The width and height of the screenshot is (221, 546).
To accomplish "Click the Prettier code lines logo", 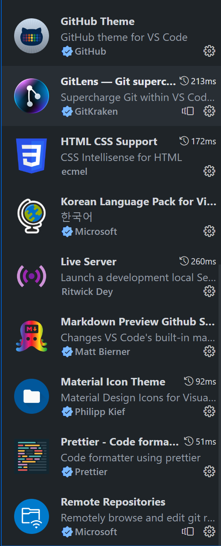I will (32, 456).
